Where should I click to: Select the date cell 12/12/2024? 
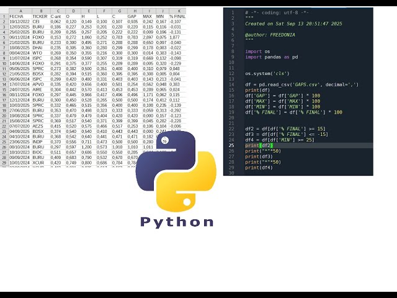point(19,100)
